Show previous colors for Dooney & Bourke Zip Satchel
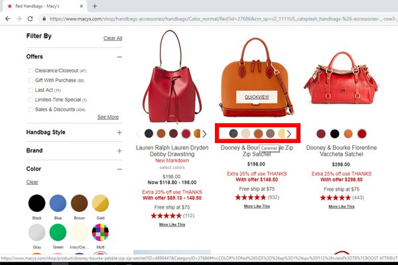 [x=223, y=134]
